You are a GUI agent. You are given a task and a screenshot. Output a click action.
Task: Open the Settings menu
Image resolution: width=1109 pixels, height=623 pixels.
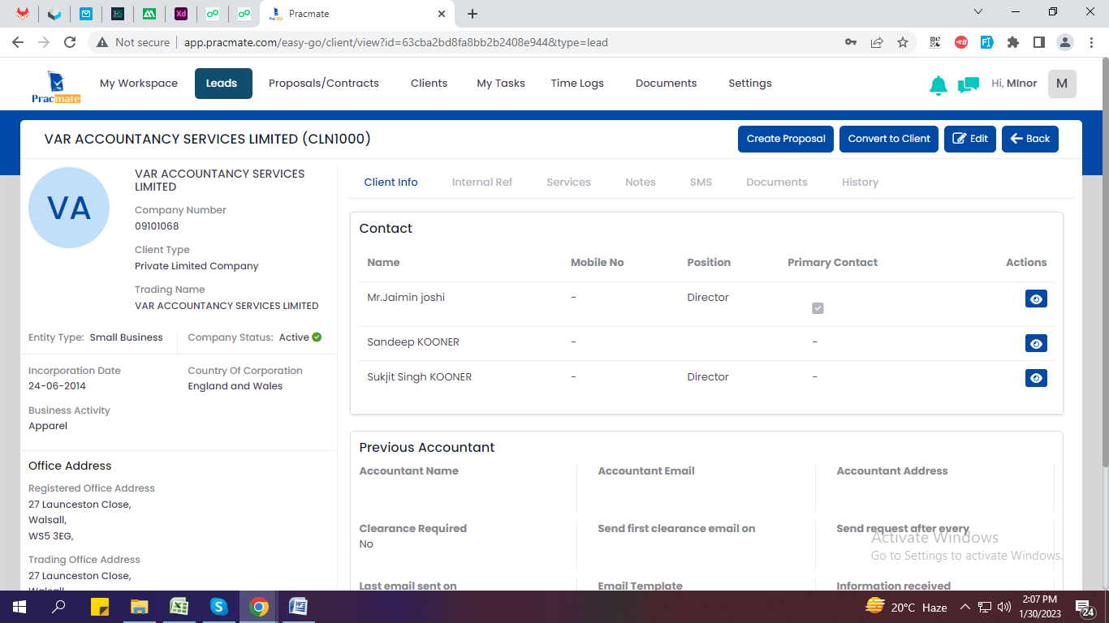click(750, 84)
